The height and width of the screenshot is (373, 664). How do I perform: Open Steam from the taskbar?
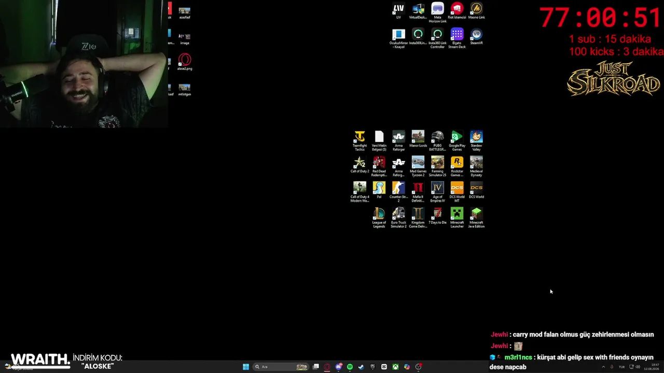361,367
